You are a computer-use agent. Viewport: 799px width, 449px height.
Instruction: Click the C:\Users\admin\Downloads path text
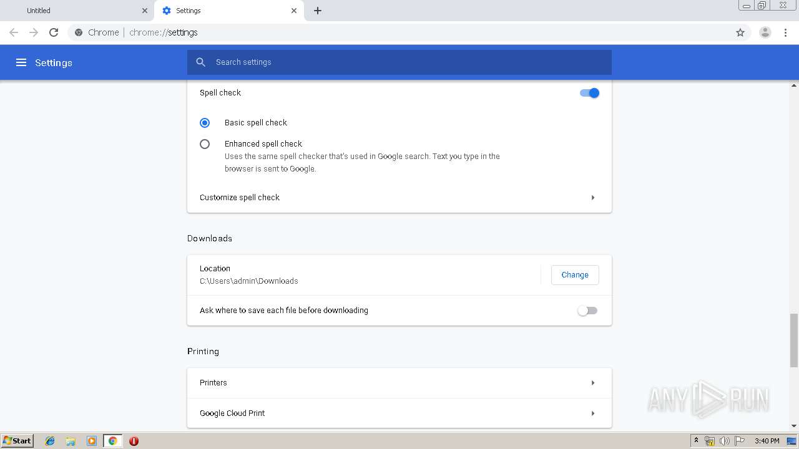coord(249,281)
